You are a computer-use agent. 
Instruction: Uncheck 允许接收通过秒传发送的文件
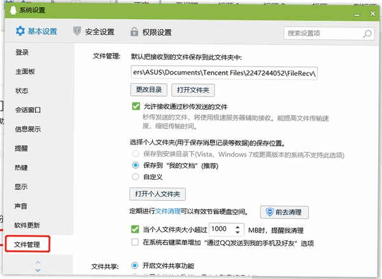point(136,106)
